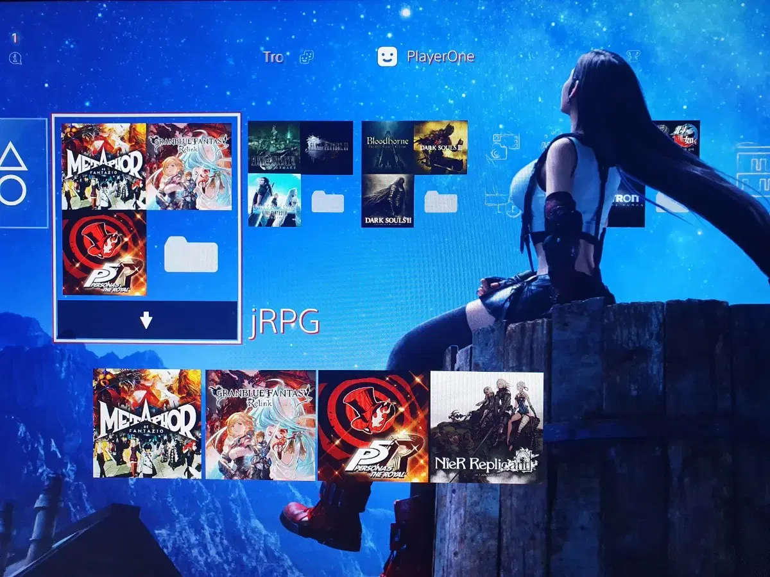Select the outline tile at the right edge
Viewport: 770px width, 577px height.
[753, 170]
